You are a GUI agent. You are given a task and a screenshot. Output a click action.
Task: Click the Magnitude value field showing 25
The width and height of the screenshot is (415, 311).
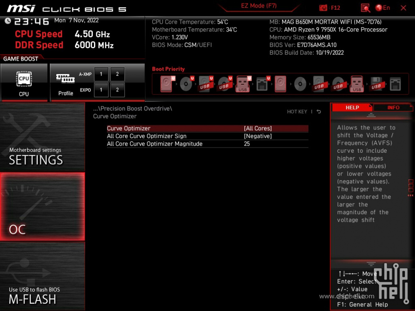pos(247,143)
